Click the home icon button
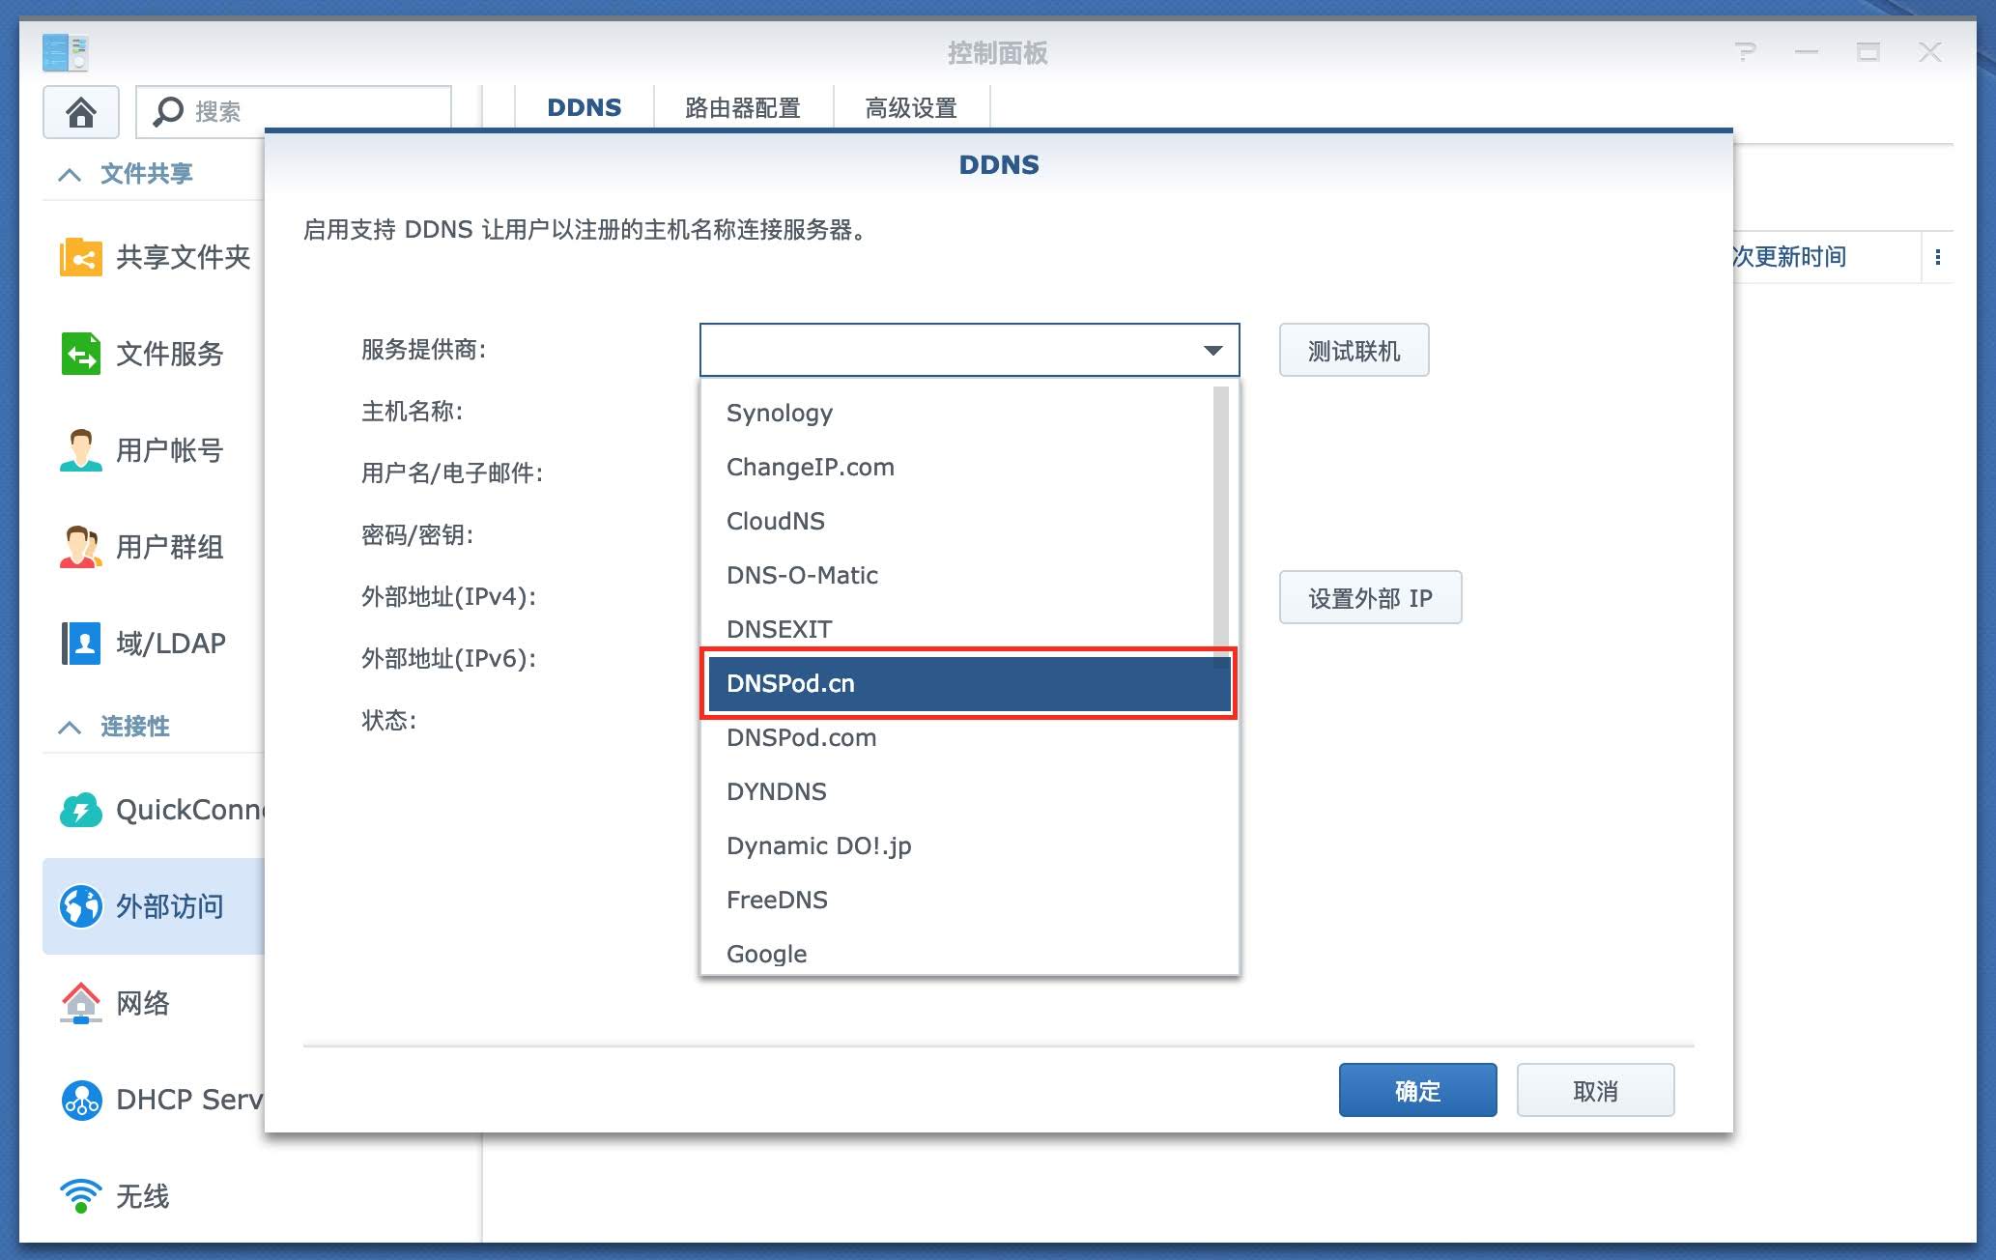Viewport: 1996px width, 1260px height. (x=81, y=112)
